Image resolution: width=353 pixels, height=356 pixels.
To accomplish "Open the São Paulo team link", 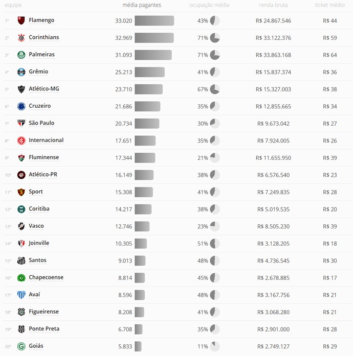I will click(x=41, y=123).
